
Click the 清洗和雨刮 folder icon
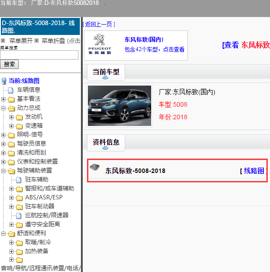[x=11, y=153]
